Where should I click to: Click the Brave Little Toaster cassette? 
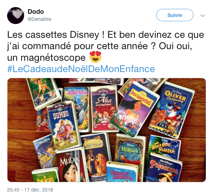coord(164,147)
